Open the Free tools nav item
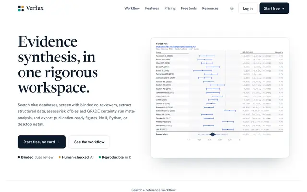Image resolution: width=307 pixels, height=192 pixels. pyautogui.click(x=189, y=8)
